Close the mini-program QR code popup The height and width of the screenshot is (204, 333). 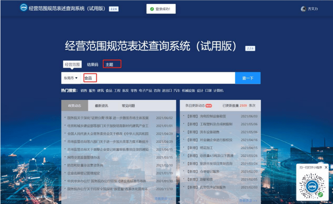(x=326, y=167)
